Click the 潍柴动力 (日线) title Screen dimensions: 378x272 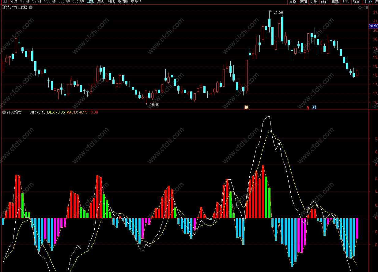(x=15, y=7)
